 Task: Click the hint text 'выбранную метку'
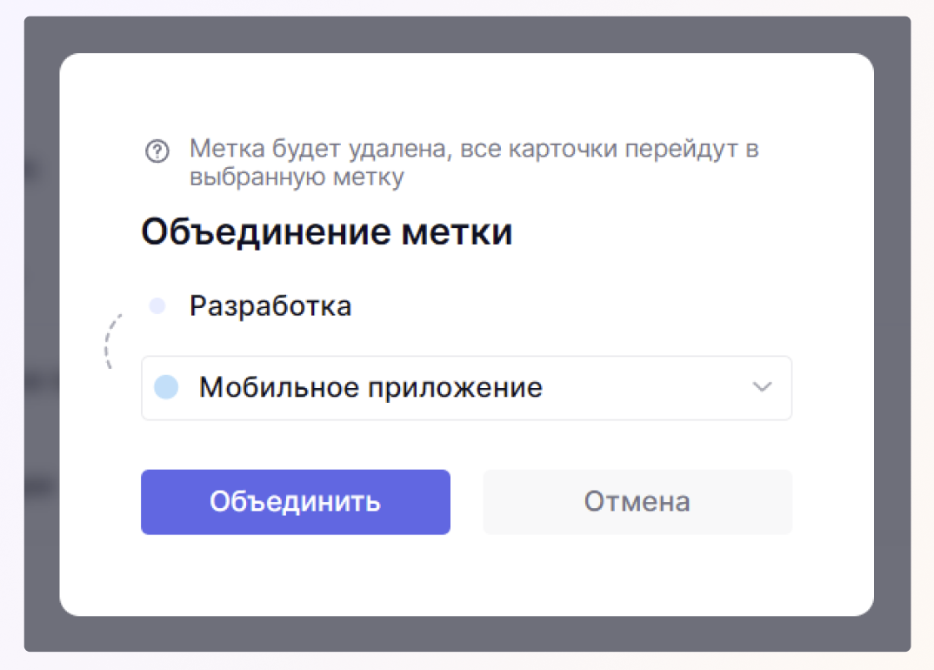[297, 178]
